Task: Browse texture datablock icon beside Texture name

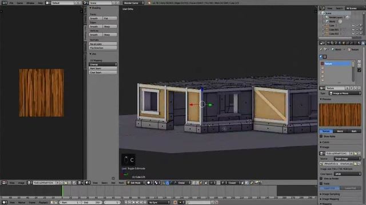Action: click(322, 88)
